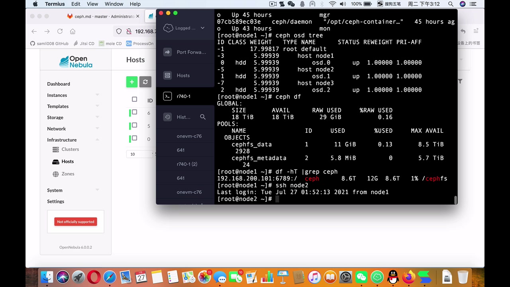
Task: Open the page size dropdown showing 10
Action: click(140, 154)
